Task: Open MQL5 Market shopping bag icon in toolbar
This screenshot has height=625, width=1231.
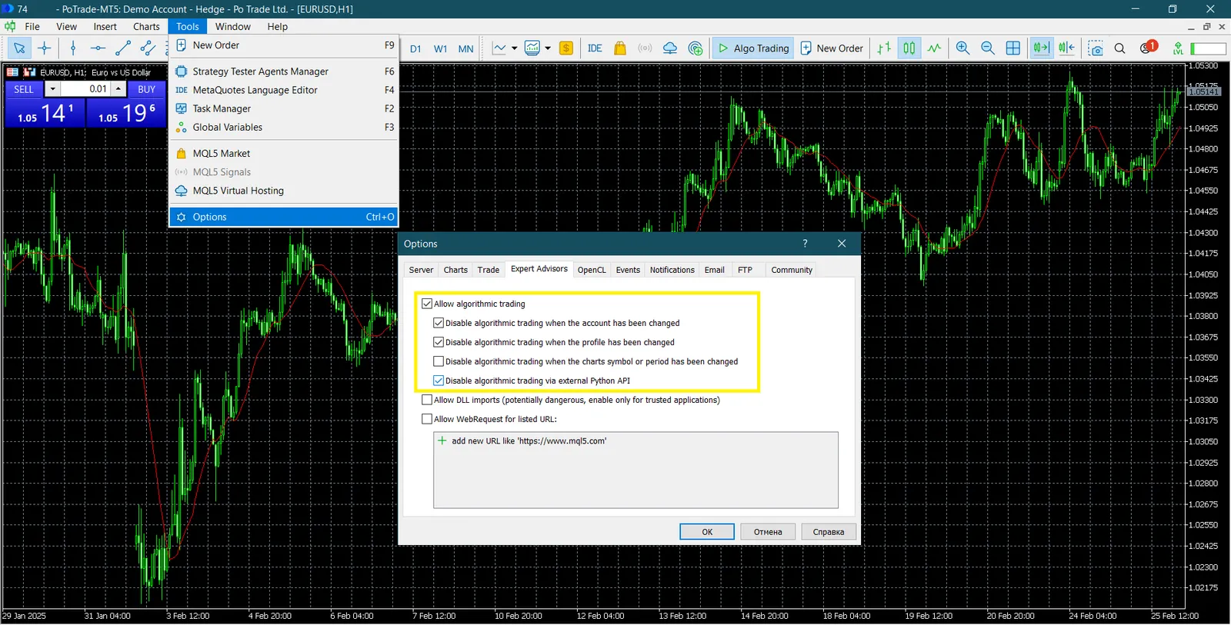Action: pos(620,48)
